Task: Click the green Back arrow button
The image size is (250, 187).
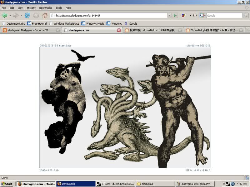Action: point(5,15)
